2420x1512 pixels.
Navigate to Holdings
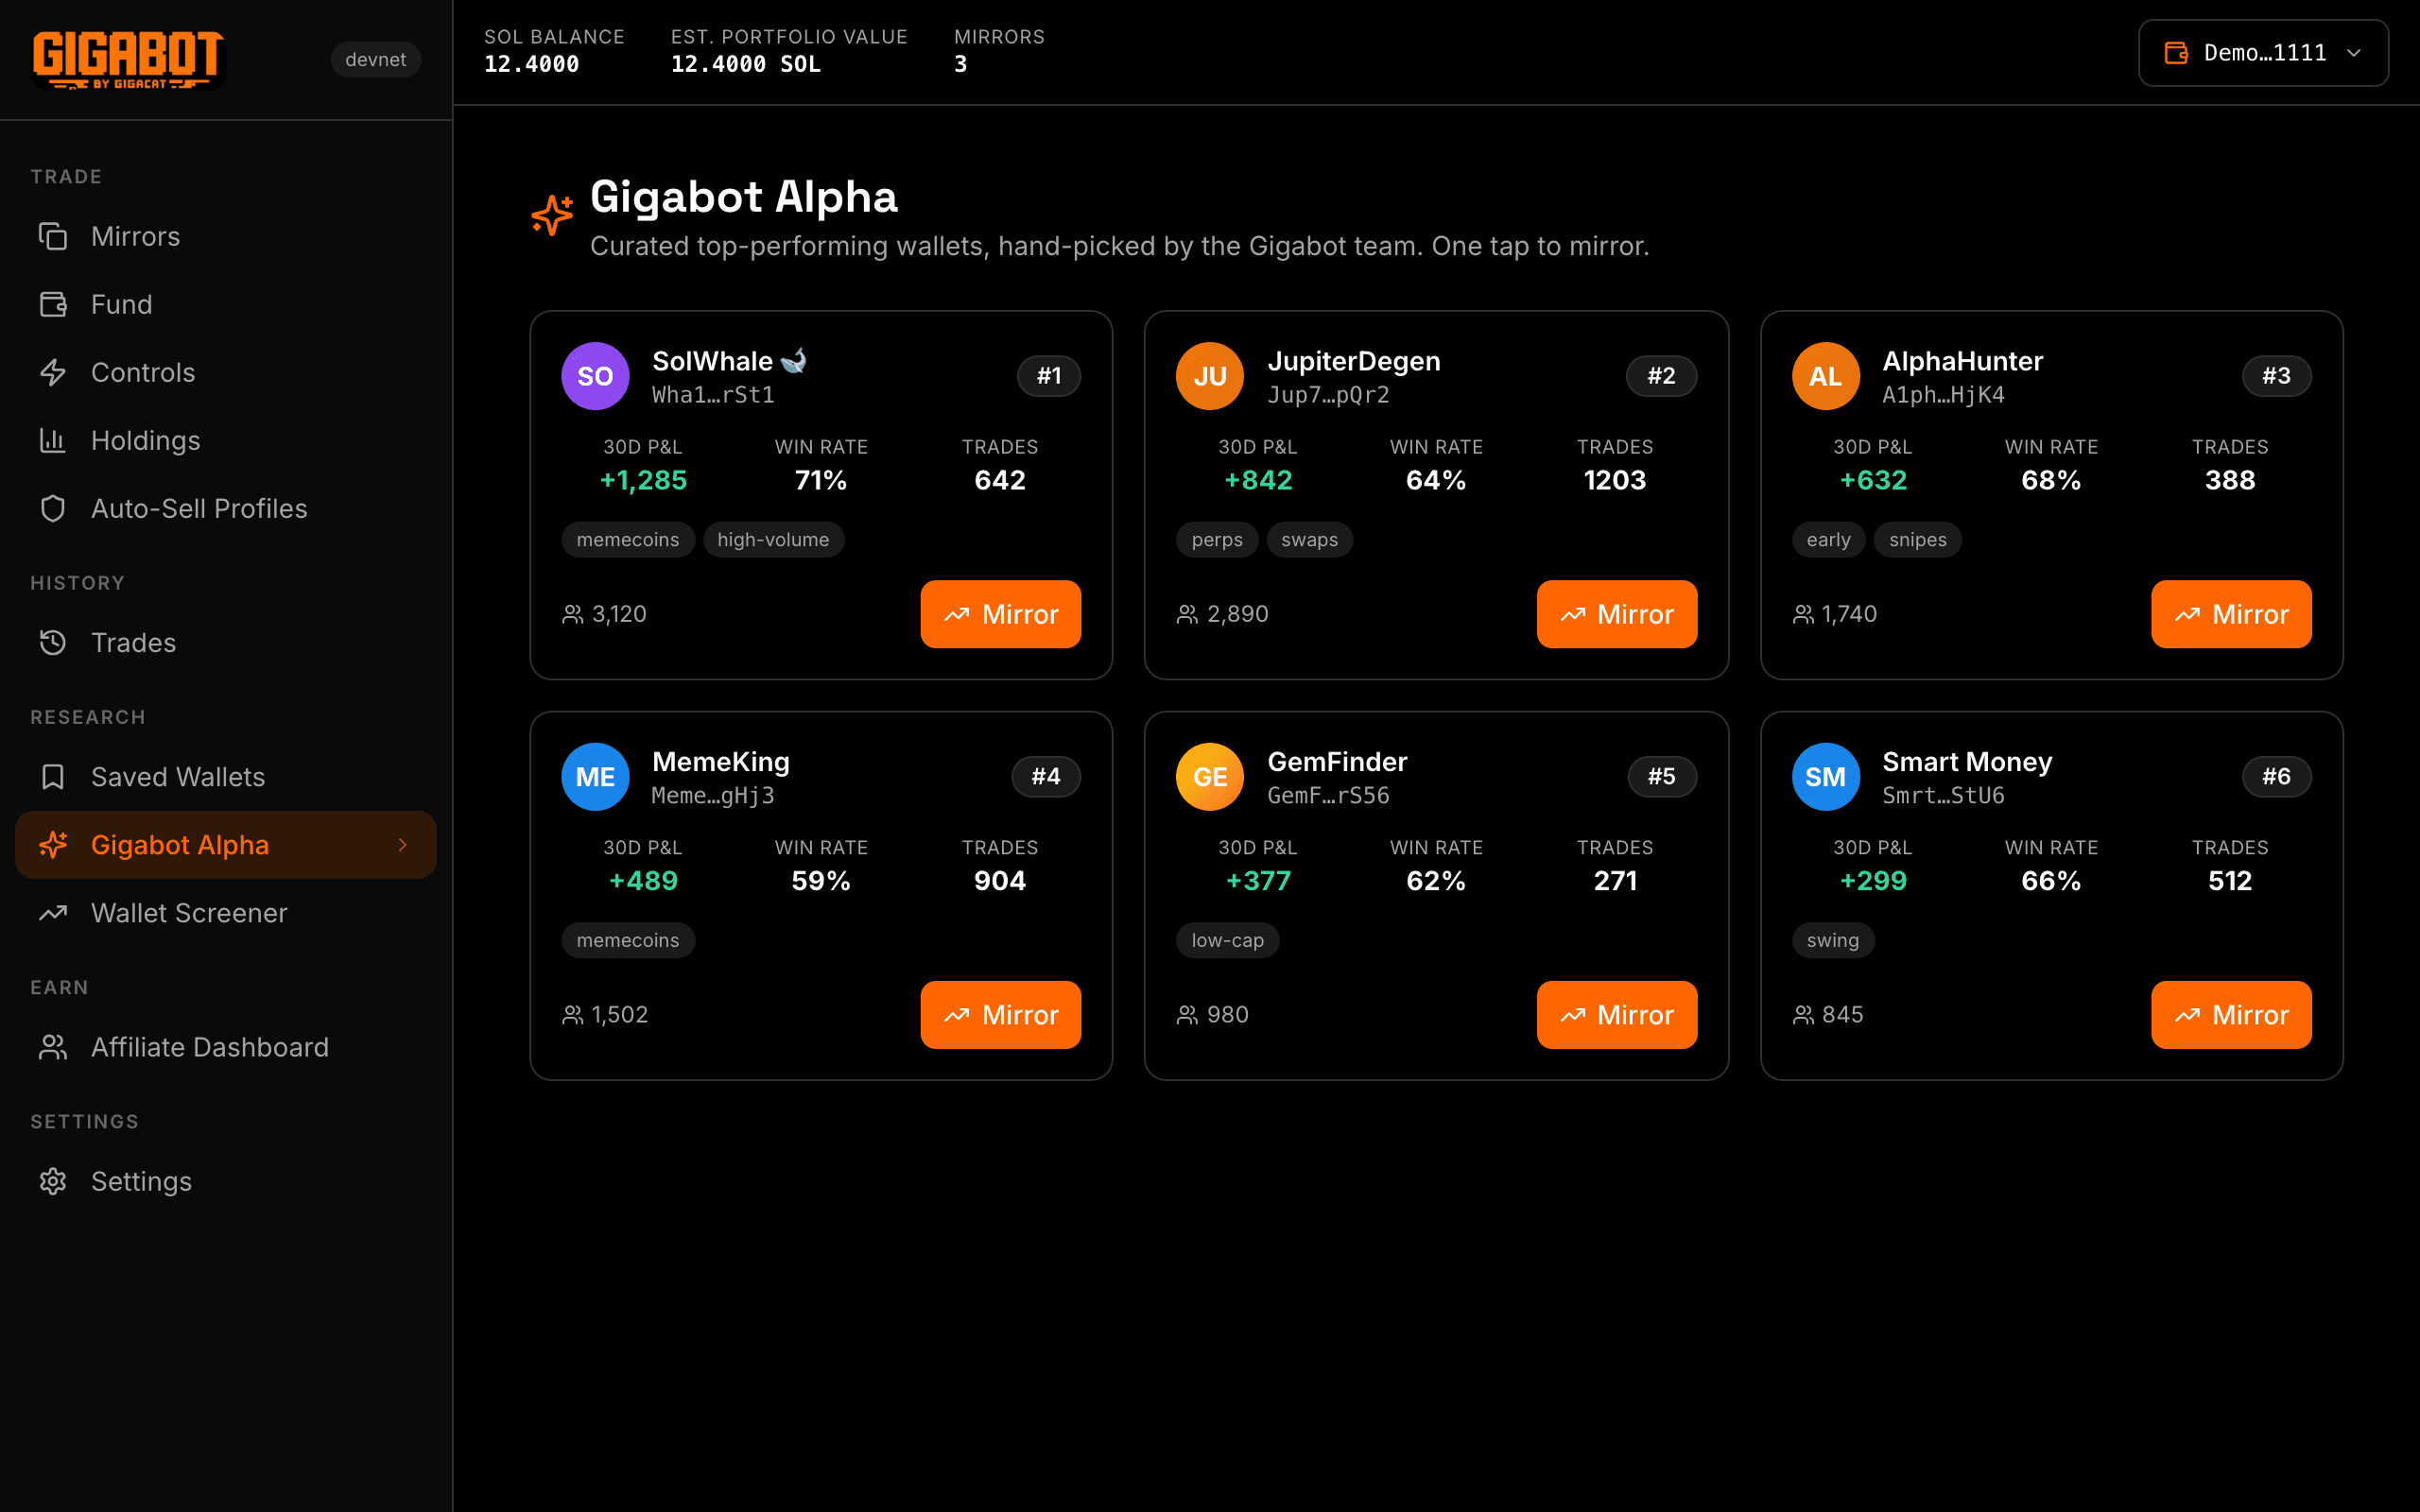point(226,440)
